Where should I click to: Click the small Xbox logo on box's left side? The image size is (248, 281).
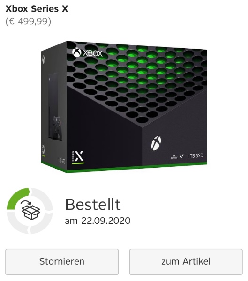44,59
